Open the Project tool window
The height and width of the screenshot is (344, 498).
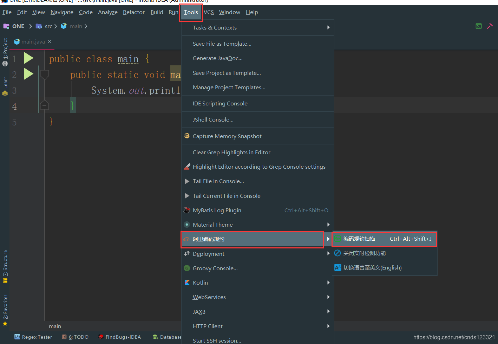pos(5,52)
